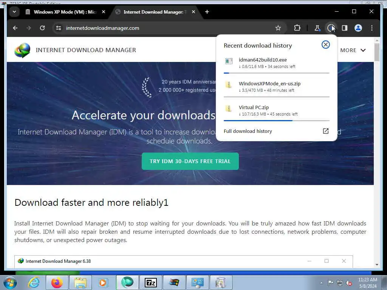This screenshot has height=290, width=387.
Task: Open the Extensions puzzle icon
Action: 297,28
